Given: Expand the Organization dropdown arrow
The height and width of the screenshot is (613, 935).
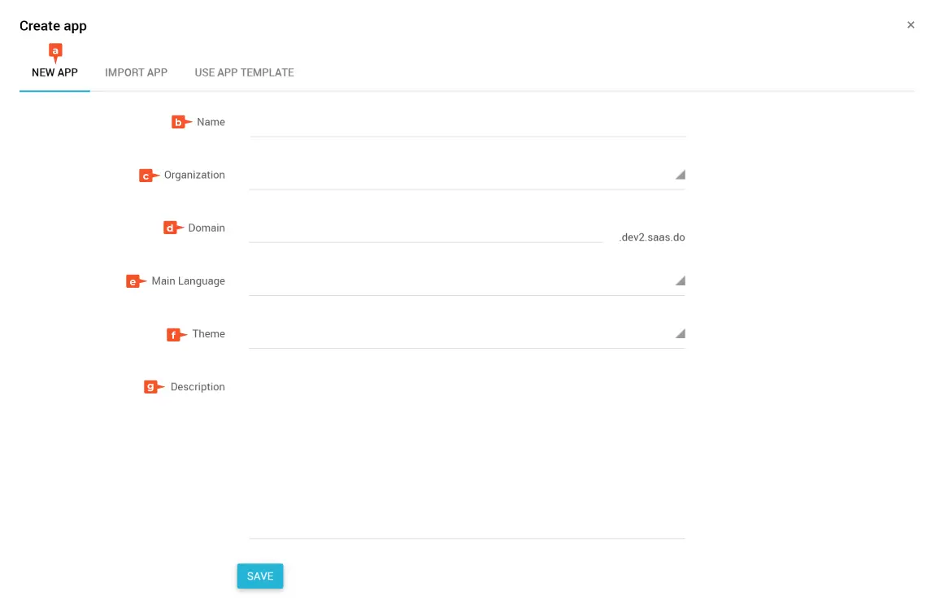Looking at the screenshot, I should click(x=680, y=175).
